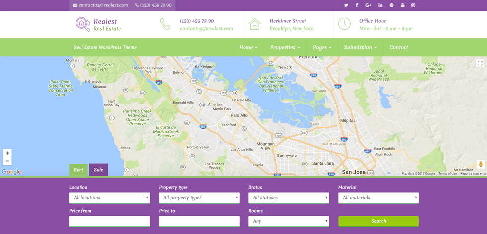
Task: Toggle fullscreen map view
Action: [480, 63]
